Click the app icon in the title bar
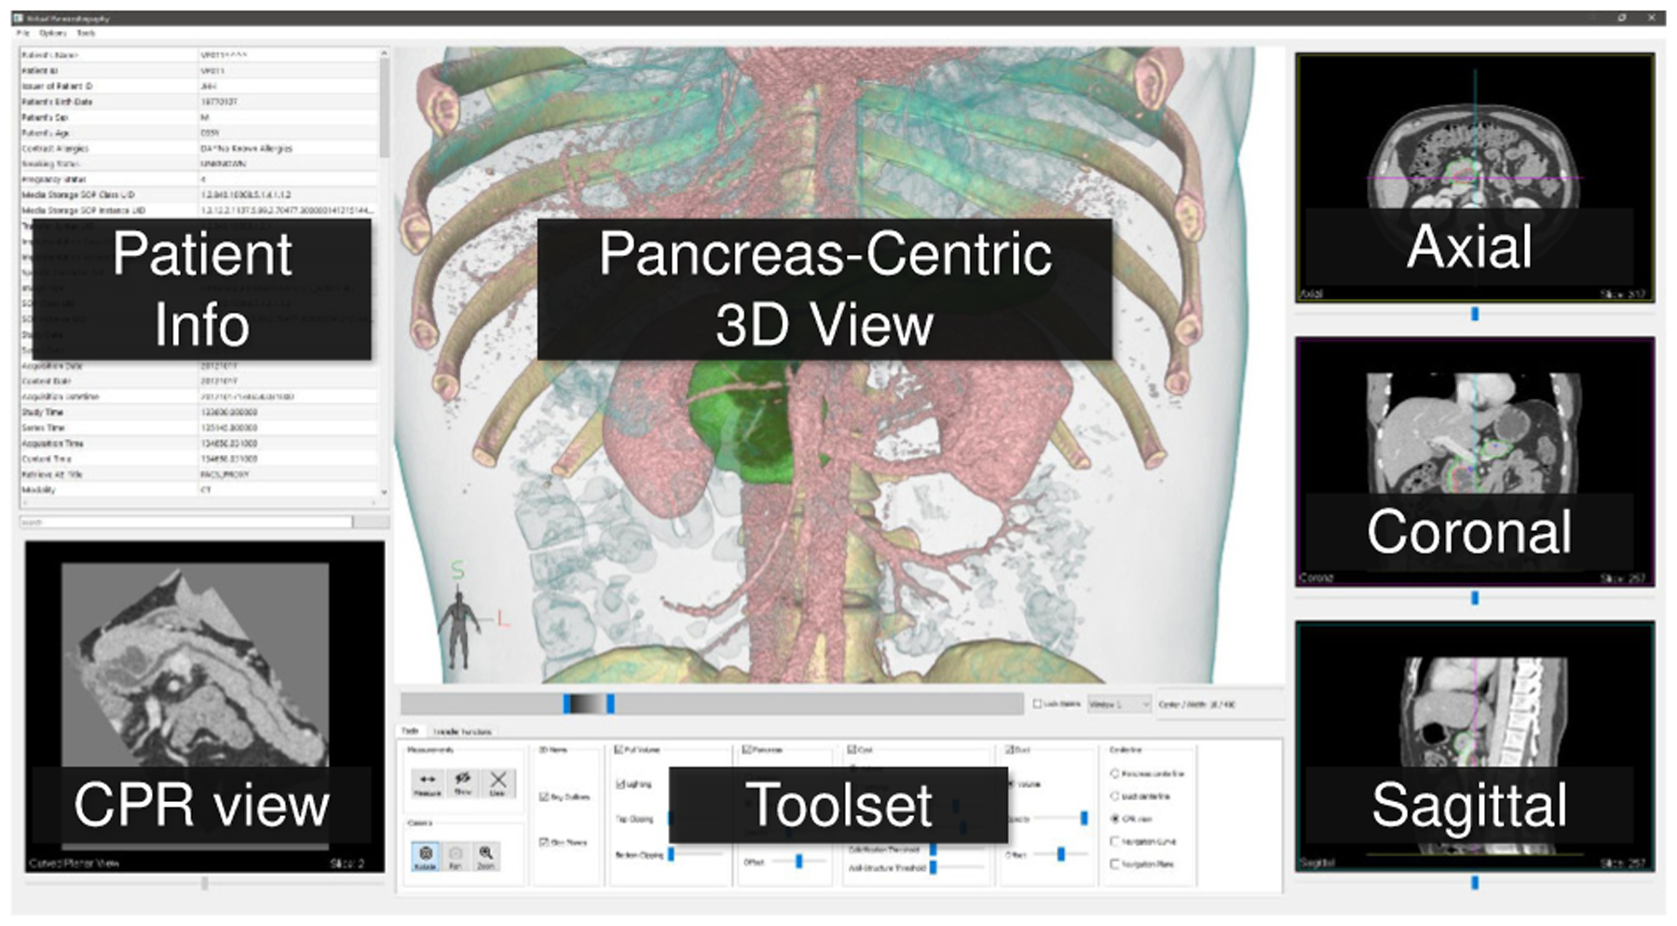 point(19,18)
